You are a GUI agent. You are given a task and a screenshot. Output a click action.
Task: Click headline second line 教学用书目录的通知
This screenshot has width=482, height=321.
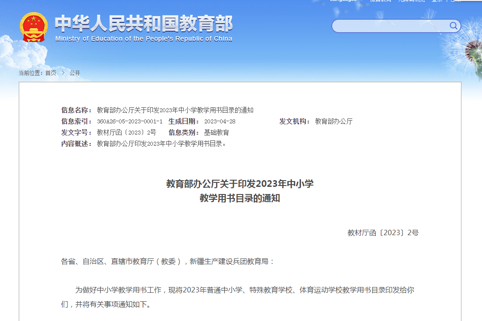240,198
